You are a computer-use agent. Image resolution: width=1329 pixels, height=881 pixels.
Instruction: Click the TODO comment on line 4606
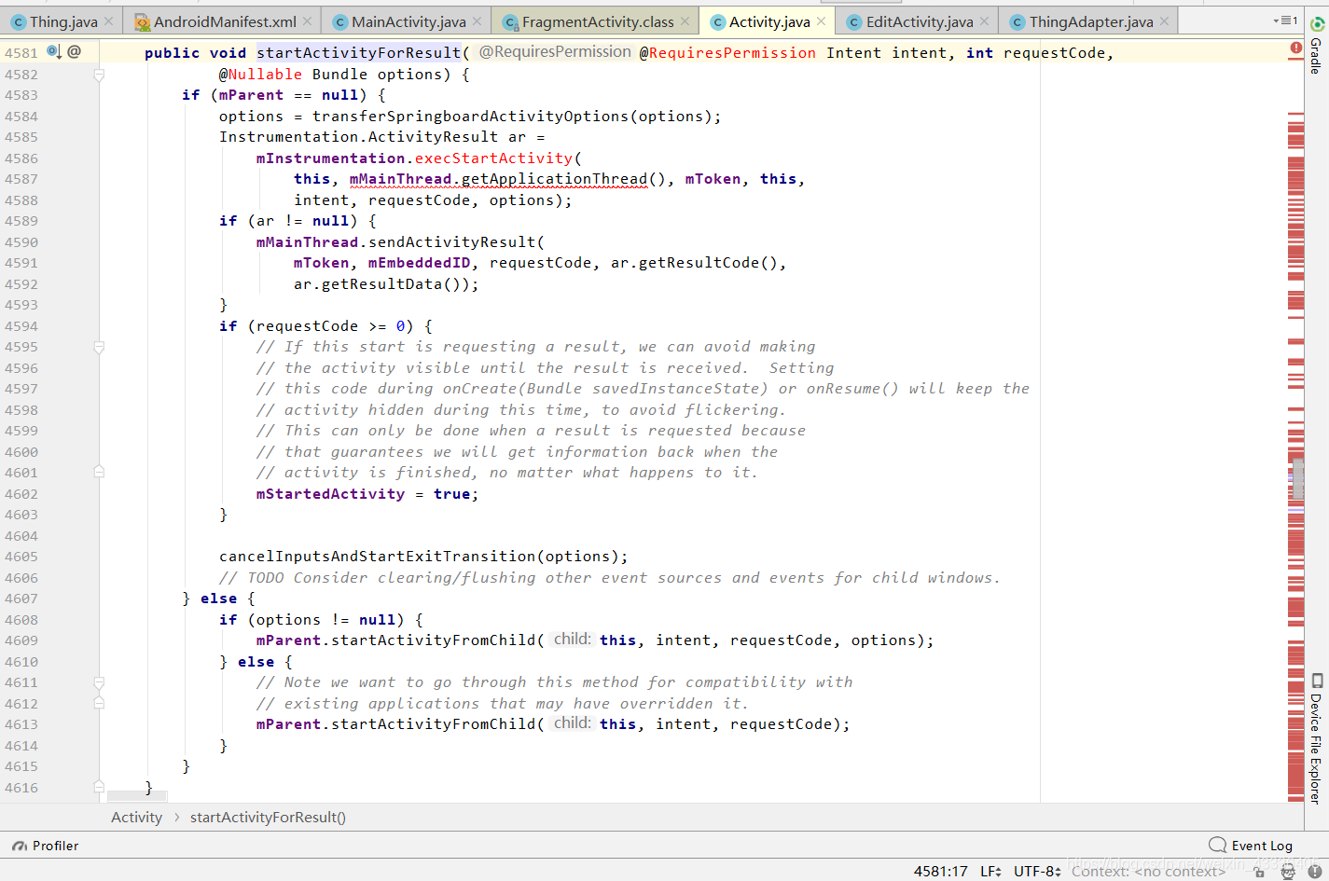609,578
